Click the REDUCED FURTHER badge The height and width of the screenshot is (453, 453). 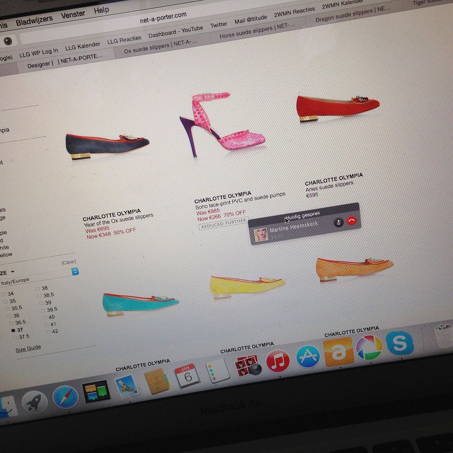click(x=223, y=224)
